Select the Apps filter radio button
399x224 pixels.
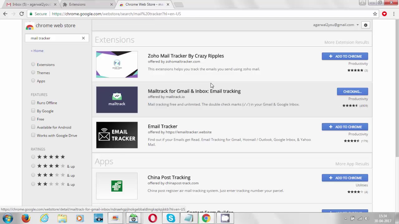point(33,81)
